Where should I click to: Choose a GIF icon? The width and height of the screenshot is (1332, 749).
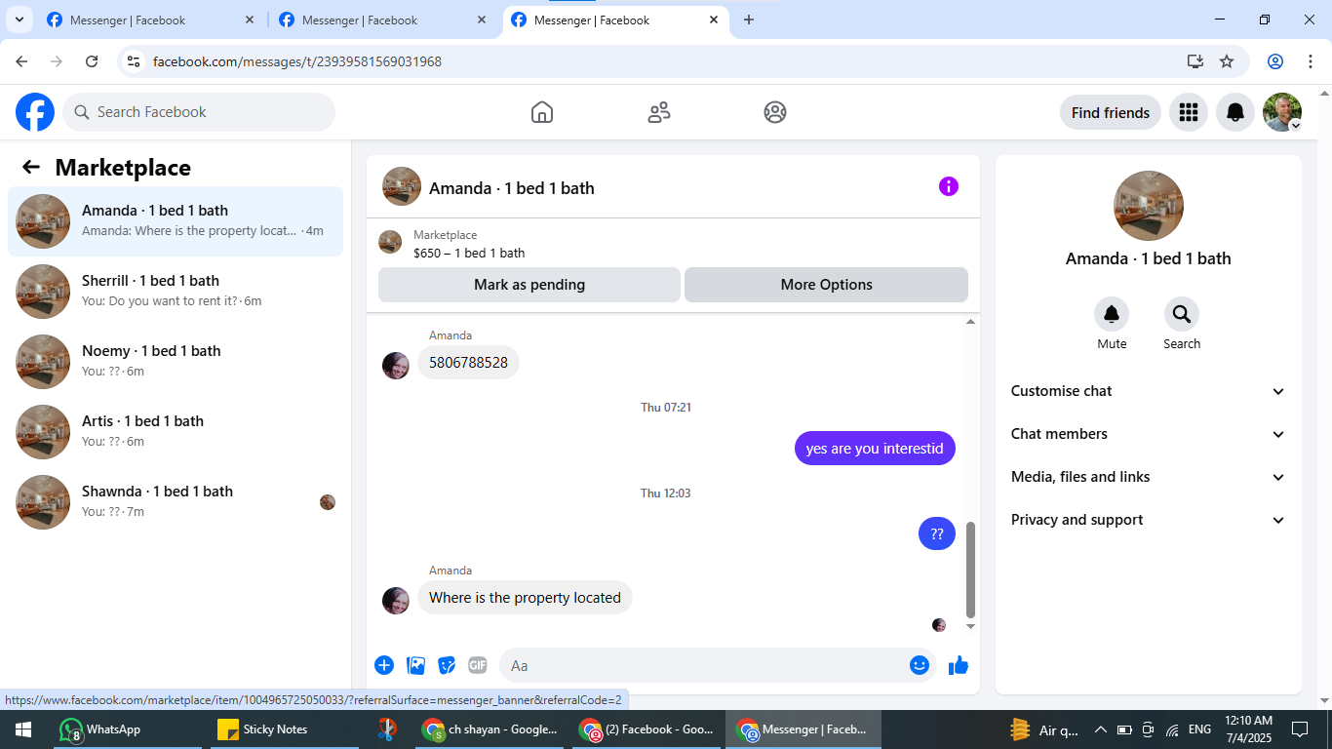point(477,665)
